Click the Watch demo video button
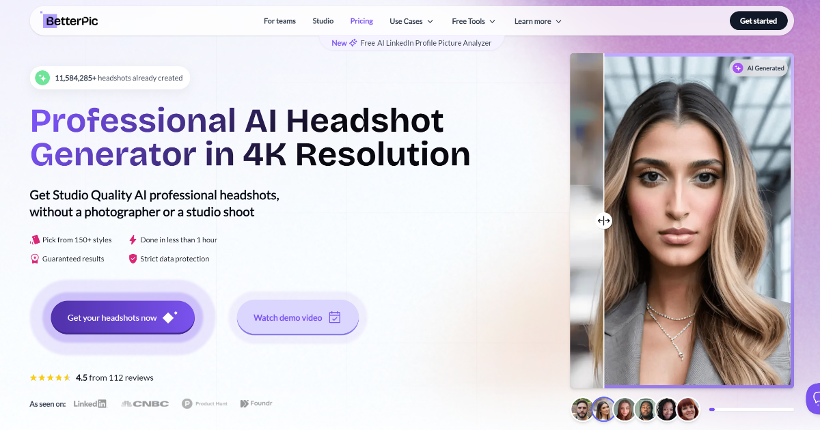This screenshot has height=430, width=820. [297, 317]
